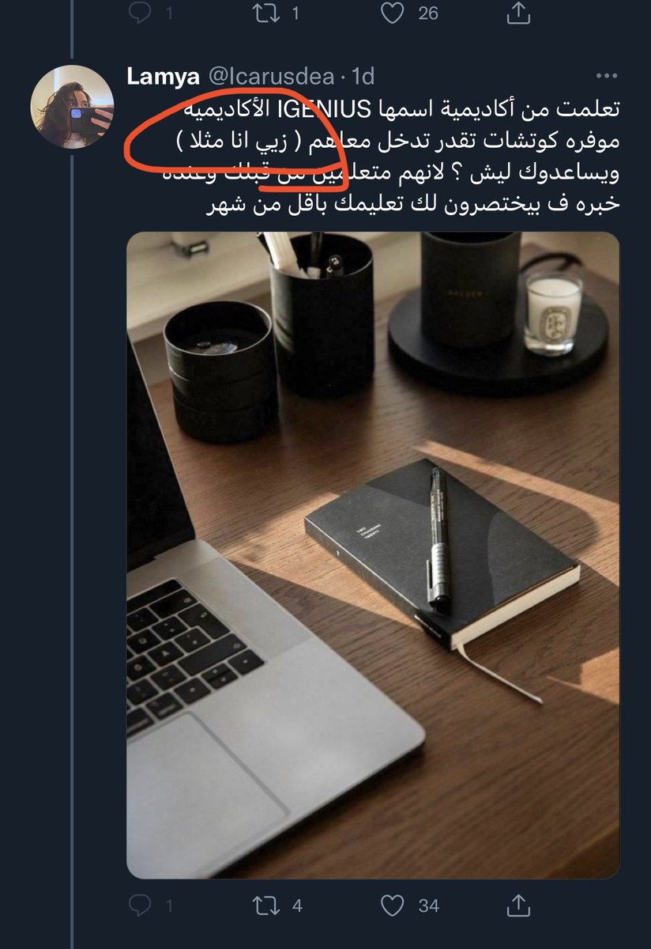Open Lamya's profile picture avatar

pos(72,107)
